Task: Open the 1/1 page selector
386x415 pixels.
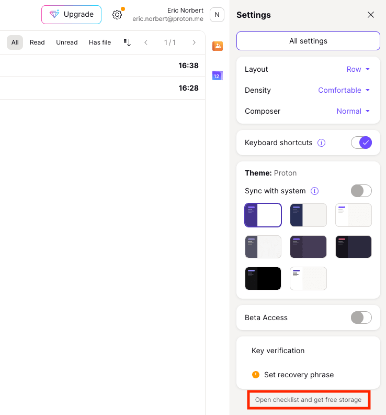Action: [169, 42]
